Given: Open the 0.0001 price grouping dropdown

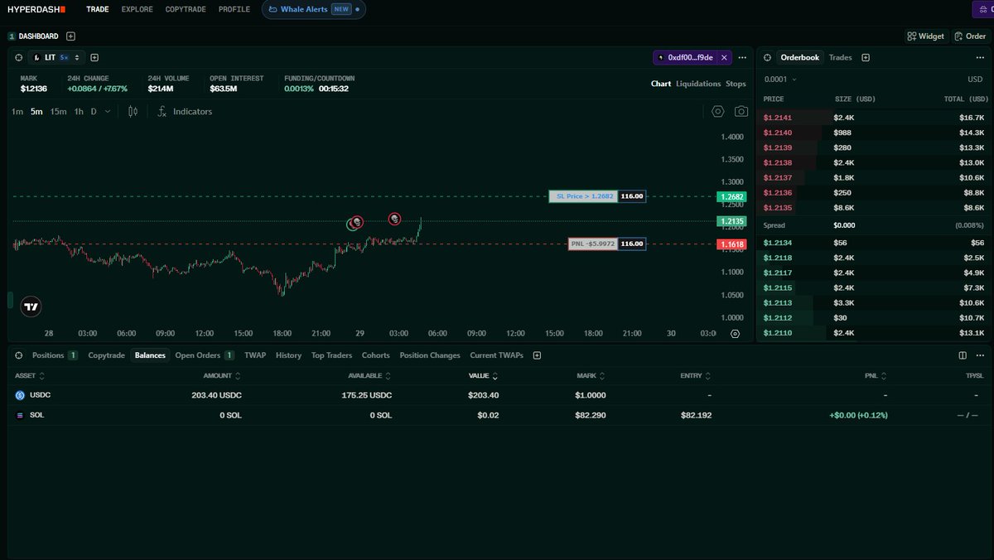Looking at the screenshot, I should pyautogui.click(x=779, y=80).
